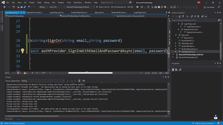Click the green Start debugging play icon
This screenshot has height=125, width=223.
pyautogui.click(x=97, y=7)
